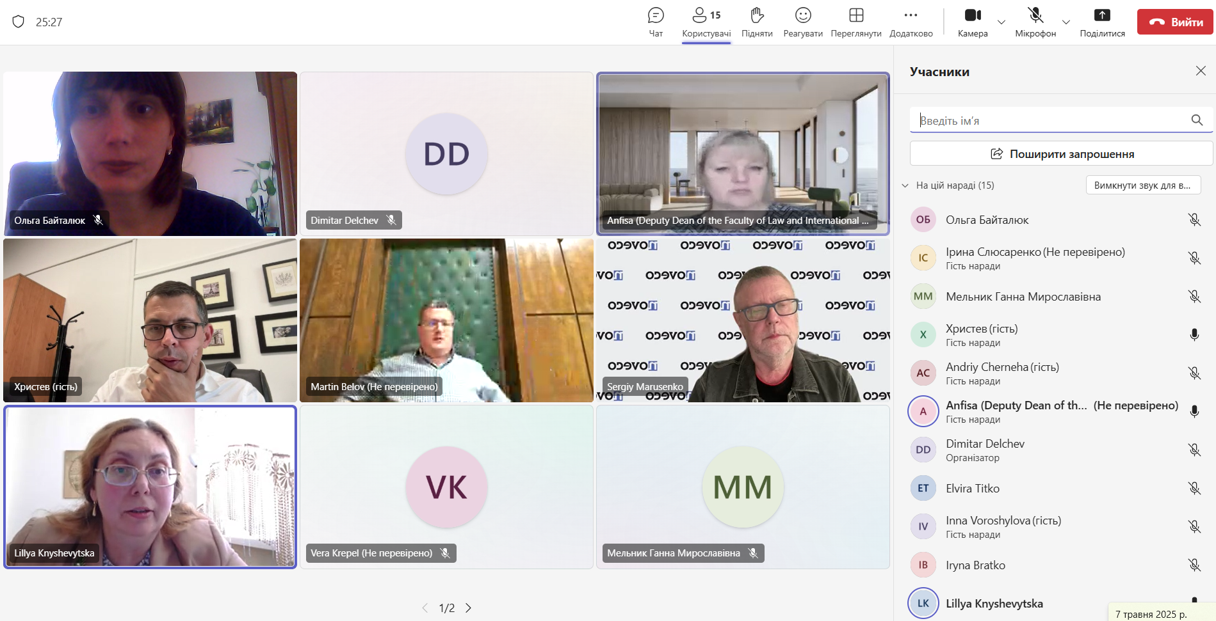Expand camera options dropdown arrow
This screenshot has width=1216, height=621.
(x=1001, y=22)
